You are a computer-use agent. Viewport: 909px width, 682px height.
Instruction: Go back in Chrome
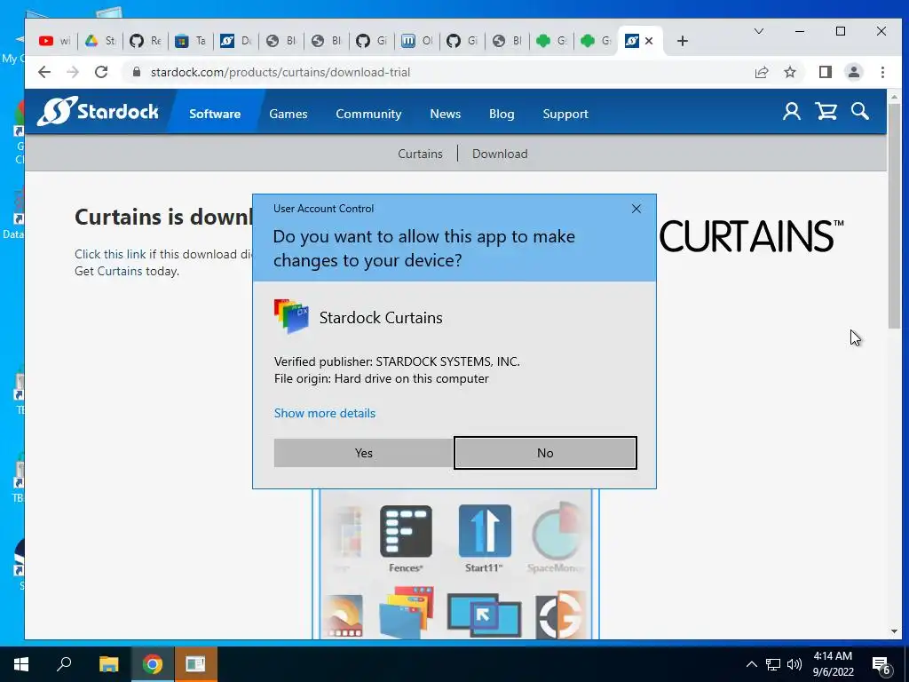(x=44, y=72)
